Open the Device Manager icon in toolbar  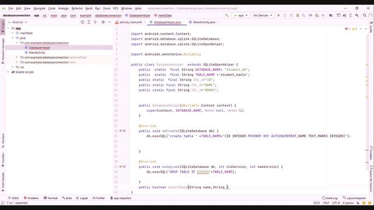351,15
